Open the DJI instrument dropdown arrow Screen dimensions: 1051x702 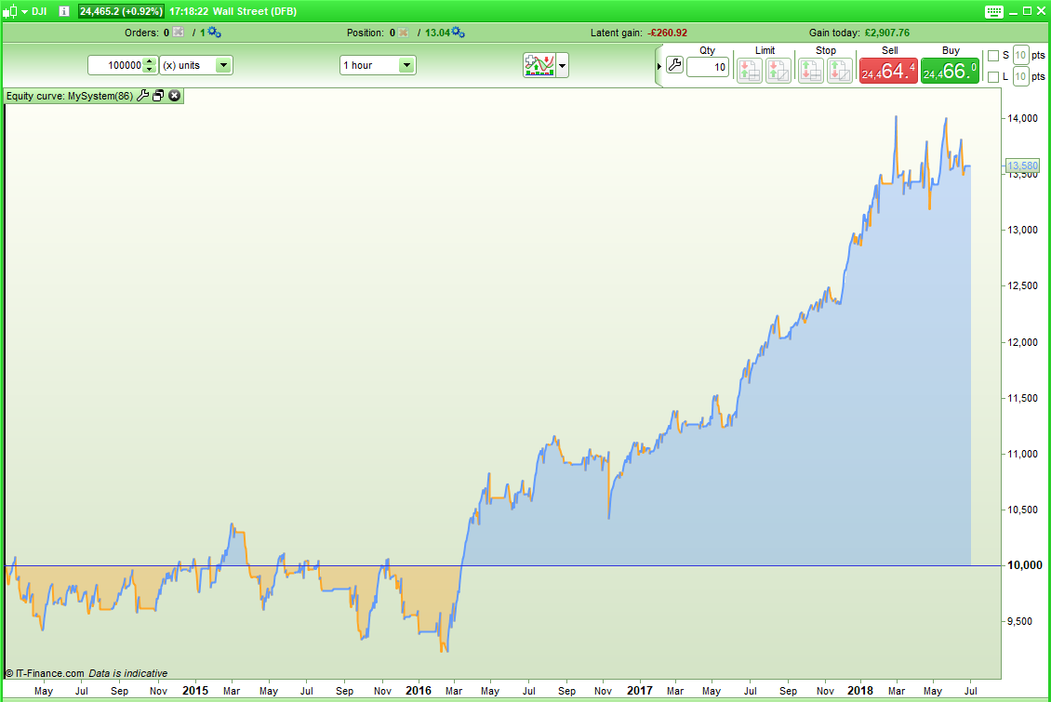tap(25, 11)
